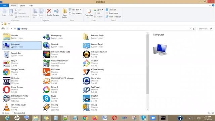Select the Snapfish shortcut icon
This screenshot has height=121, width=215.
pos(86,98)
